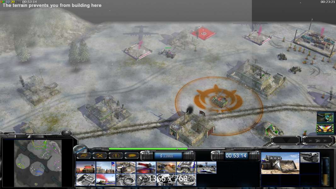
Task: Click the vertical power level meter
Action: tap(325, 171)
